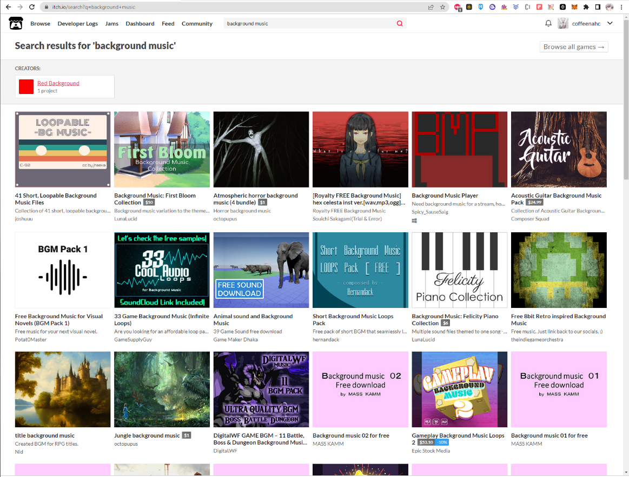Click the Acoustic Guitar thumbnail
Viewport: 629px width, 477px height.
point(559,150)
